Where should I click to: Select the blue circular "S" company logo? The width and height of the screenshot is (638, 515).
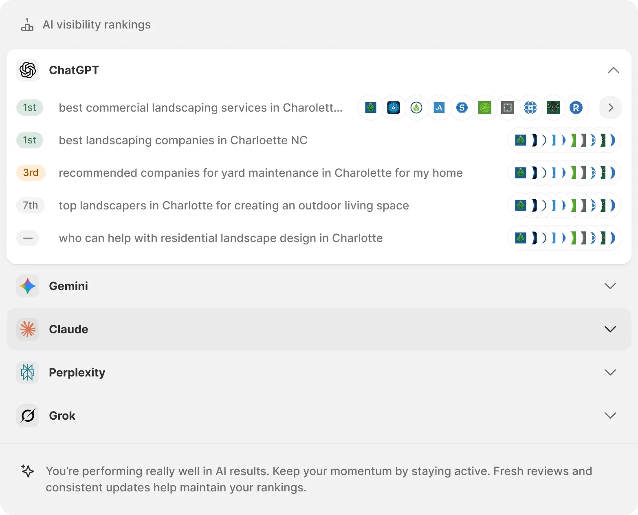point(462,108)
